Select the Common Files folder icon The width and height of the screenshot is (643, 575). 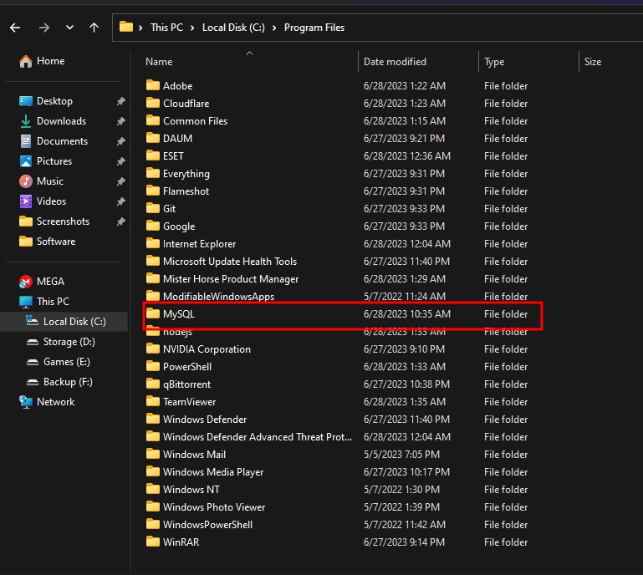[153, 121]
